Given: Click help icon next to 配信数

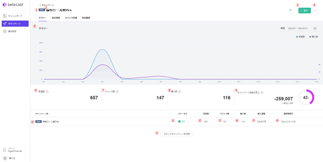Looking at the screenshot, I should pos(47,92).
